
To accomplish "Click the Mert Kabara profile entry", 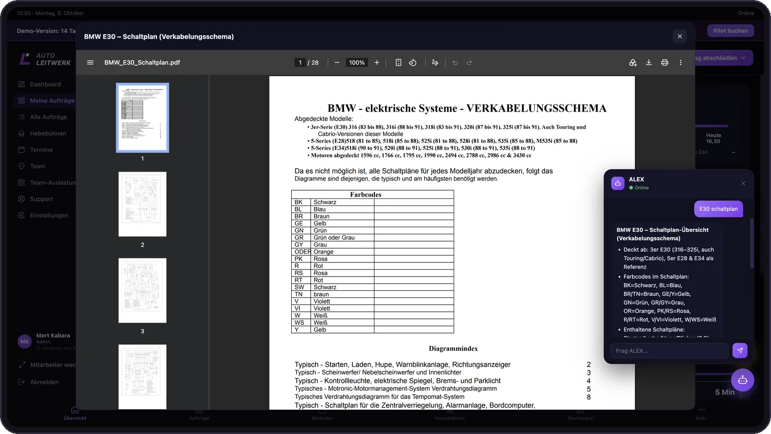I will click(x=46, y=342).
